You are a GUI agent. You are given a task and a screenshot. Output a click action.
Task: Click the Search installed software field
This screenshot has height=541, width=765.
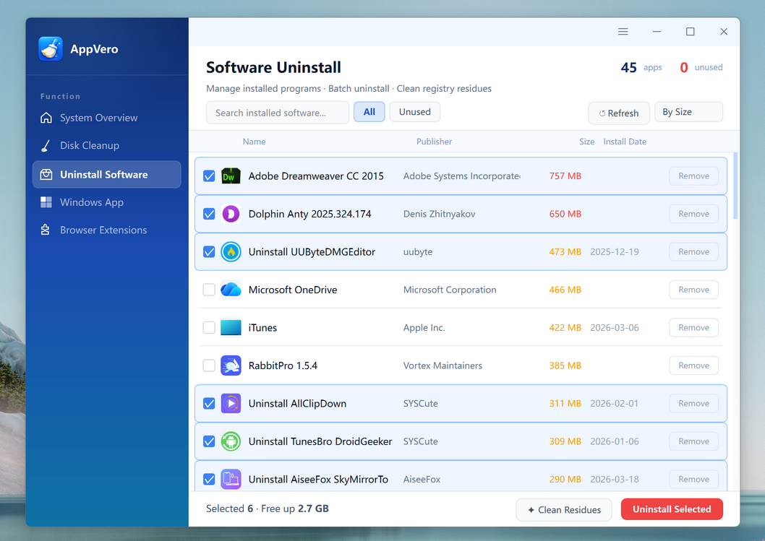(277, 113)
